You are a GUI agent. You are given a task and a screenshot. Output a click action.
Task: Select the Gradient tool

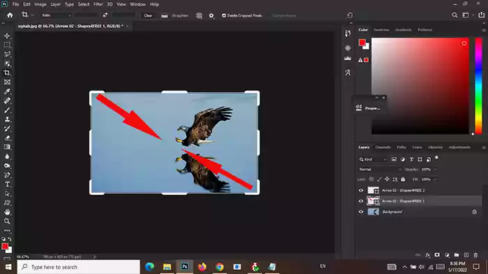7,147
